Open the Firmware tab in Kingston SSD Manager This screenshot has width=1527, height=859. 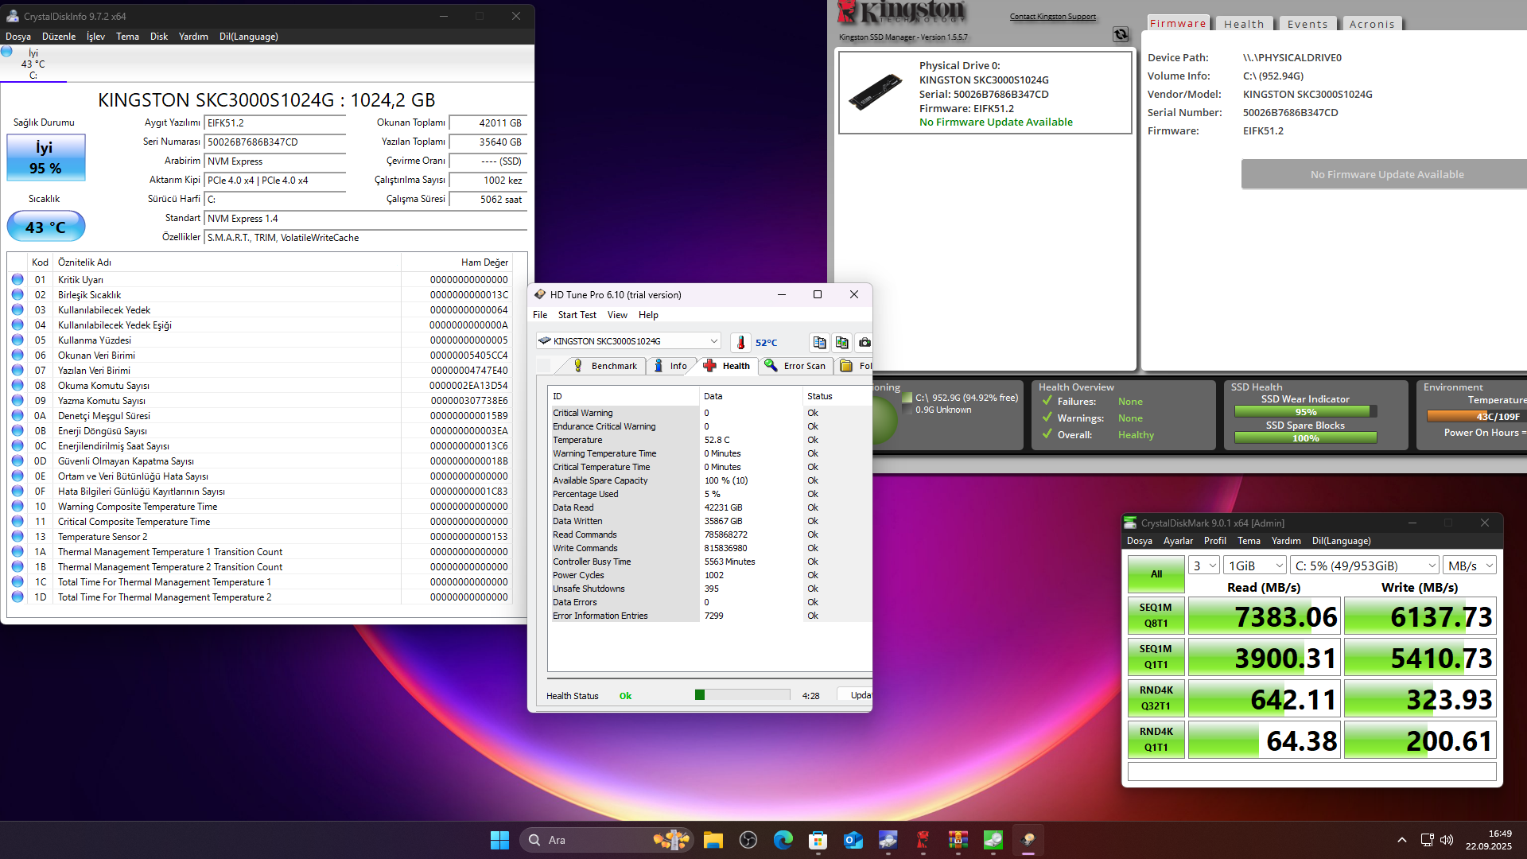coord(1178,24)
